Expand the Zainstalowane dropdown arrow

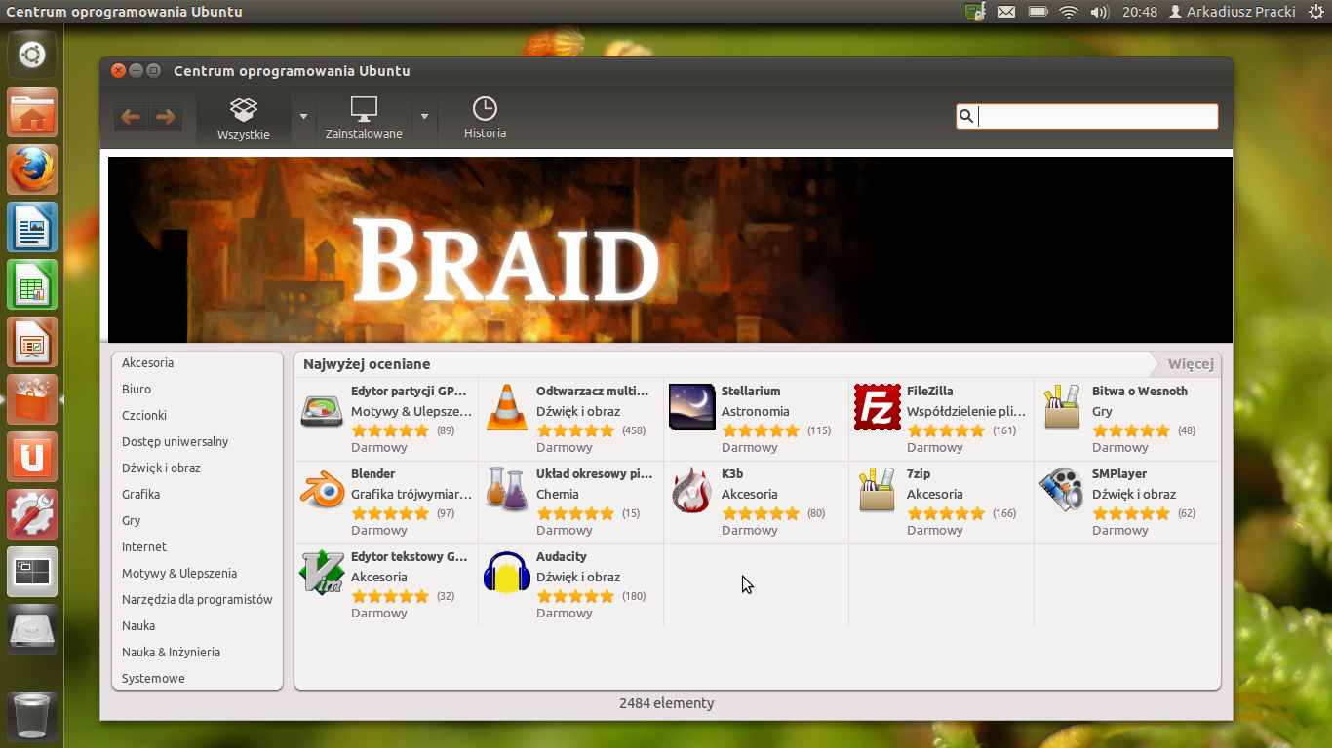coord(424,116)
